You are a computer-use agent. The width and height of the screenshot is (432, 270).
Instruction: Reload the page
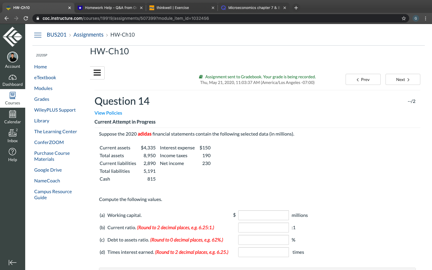pyautogui.click(x=26, y=18)
